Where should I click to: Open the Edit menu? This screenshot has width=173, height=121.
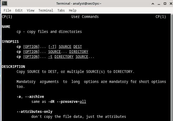[x=19, y=10]
